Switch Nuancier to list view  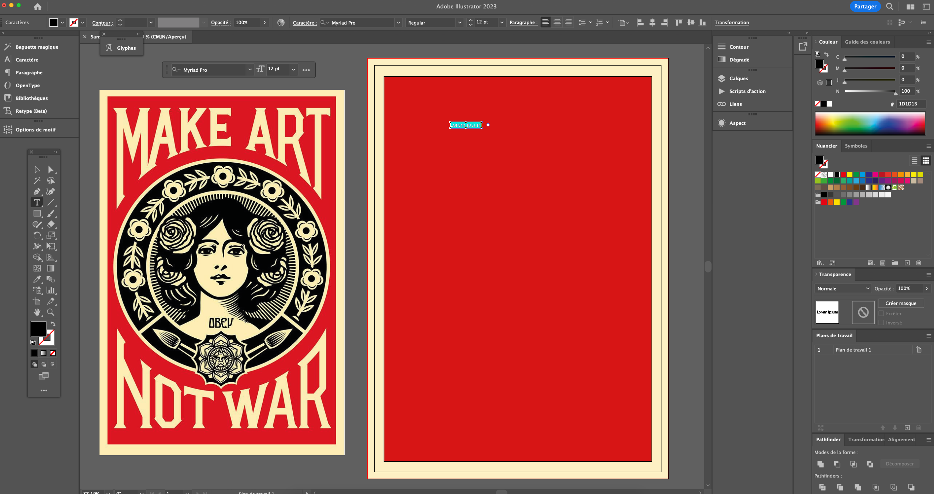914,160
